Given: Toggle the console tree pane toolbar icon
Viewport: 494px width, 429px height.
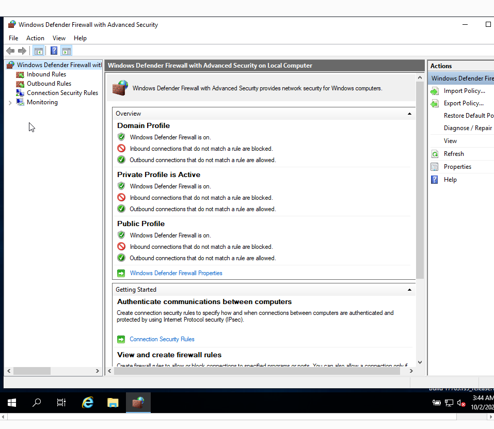Looking at the screenshot, I should click(38, 51).
